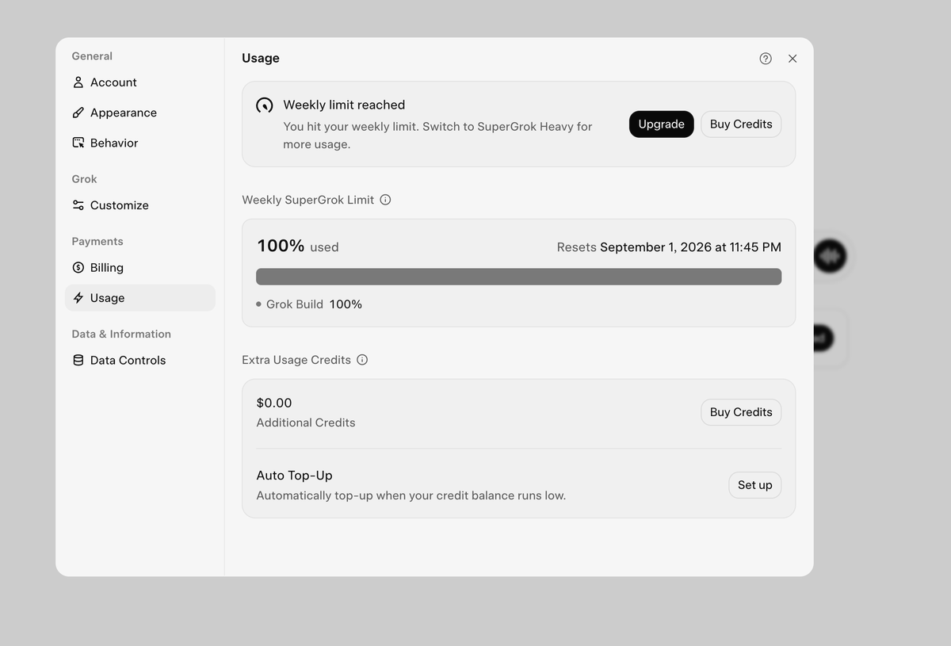Click the 'Auto Top-Up' label
This screenshot has height=646, width=951.
[x=294, y=476]
